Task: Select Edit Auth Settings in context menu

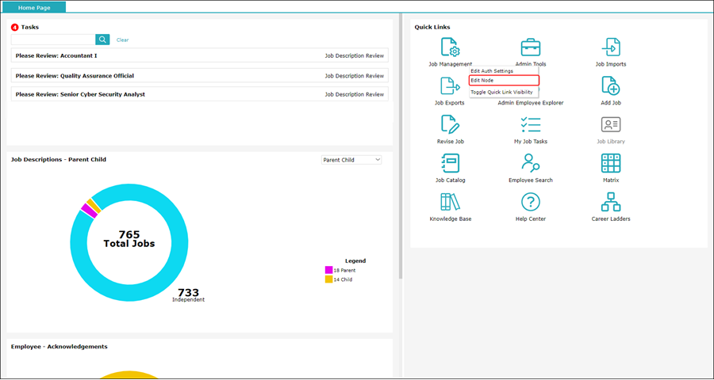Action: [x=492, y=71]
